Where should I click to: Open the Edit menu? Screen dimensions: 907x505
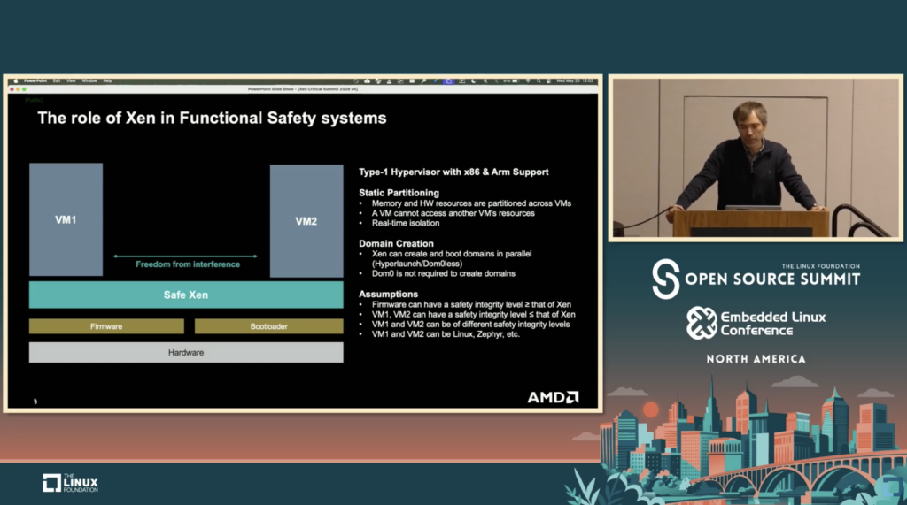click(x=57, y=80)
